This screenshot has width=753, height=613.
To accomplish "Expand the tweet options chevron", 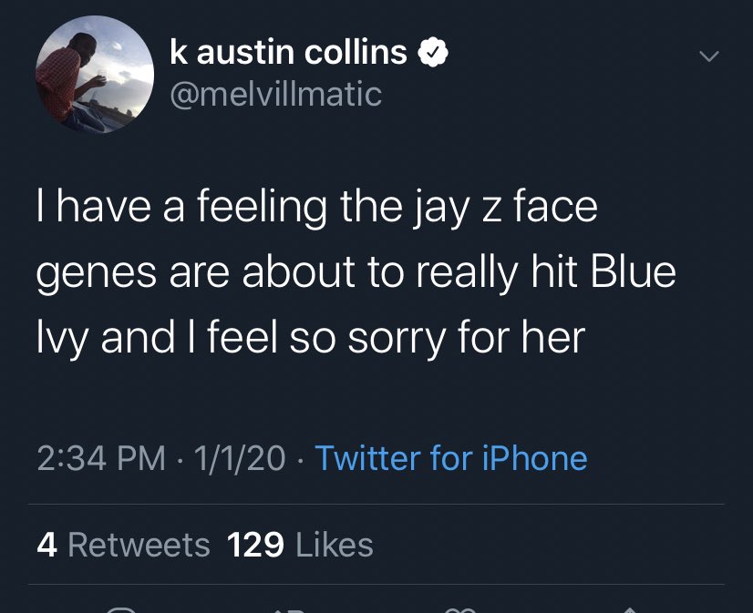I will (x=708, y=57).
